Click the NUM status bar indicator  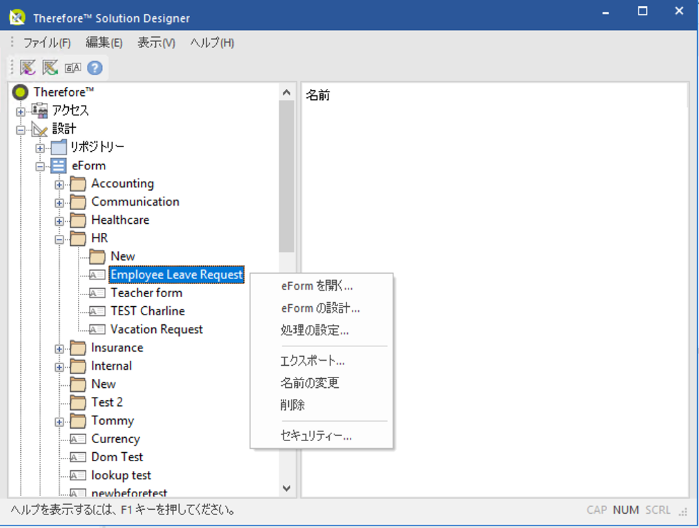(626, 510)
